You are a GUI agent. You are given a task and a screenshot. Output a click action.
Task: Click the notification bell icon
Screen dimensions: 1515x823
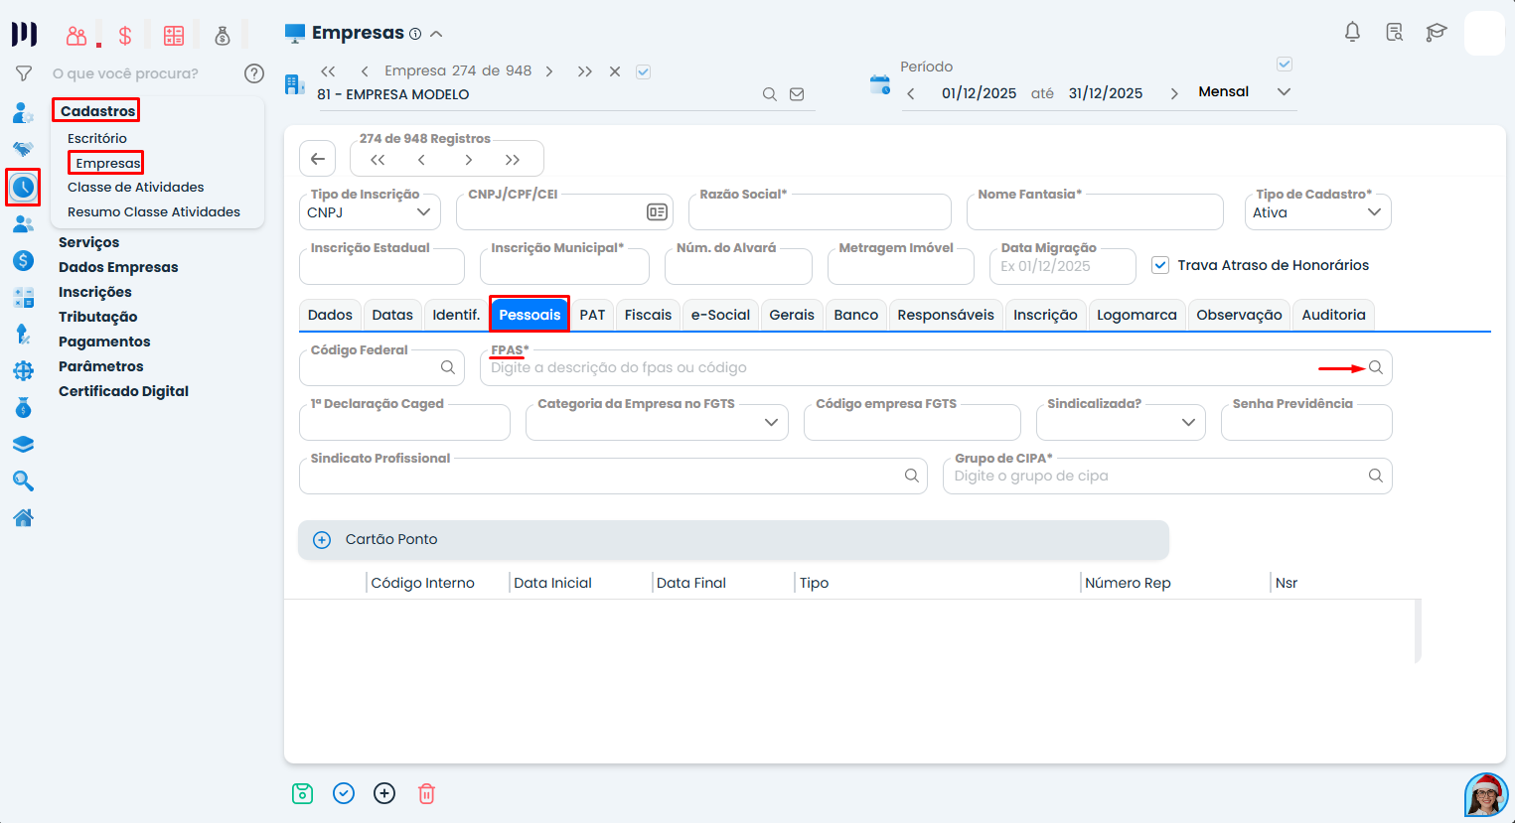pyautogui.click(x=1352, y=32)
